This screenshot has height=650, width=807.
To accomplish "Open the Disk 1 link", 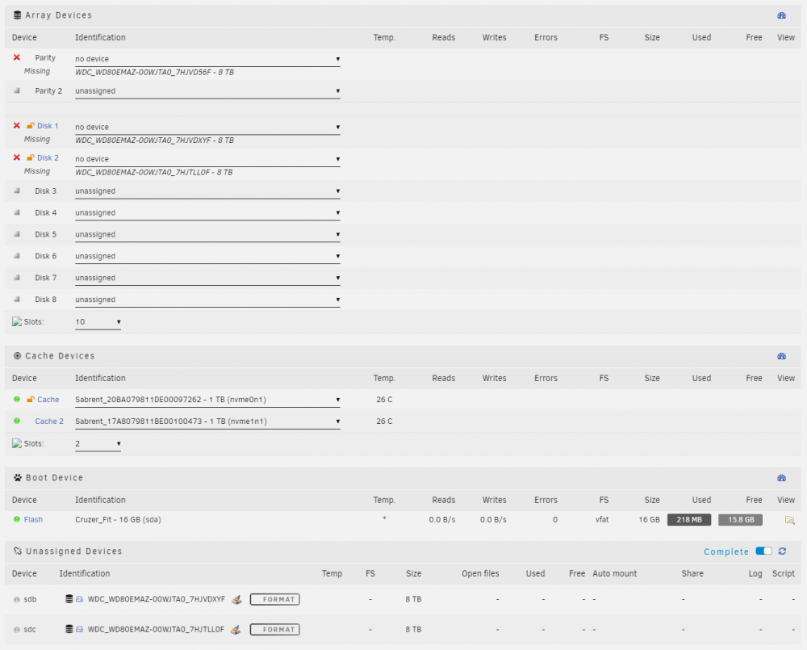I will click(48, 126).
